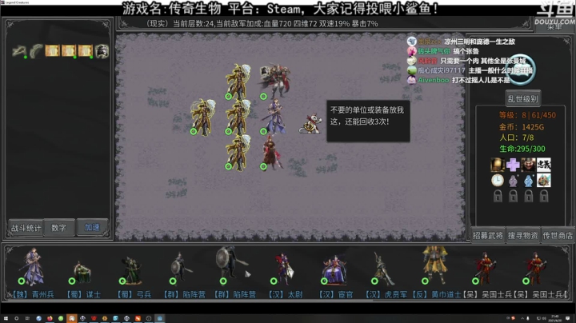Image resolution: width=576 pixels, height=323 pixels.
Task: Pick the 【汉】宦官 unit from bench
Action: [x=334, y=271]
